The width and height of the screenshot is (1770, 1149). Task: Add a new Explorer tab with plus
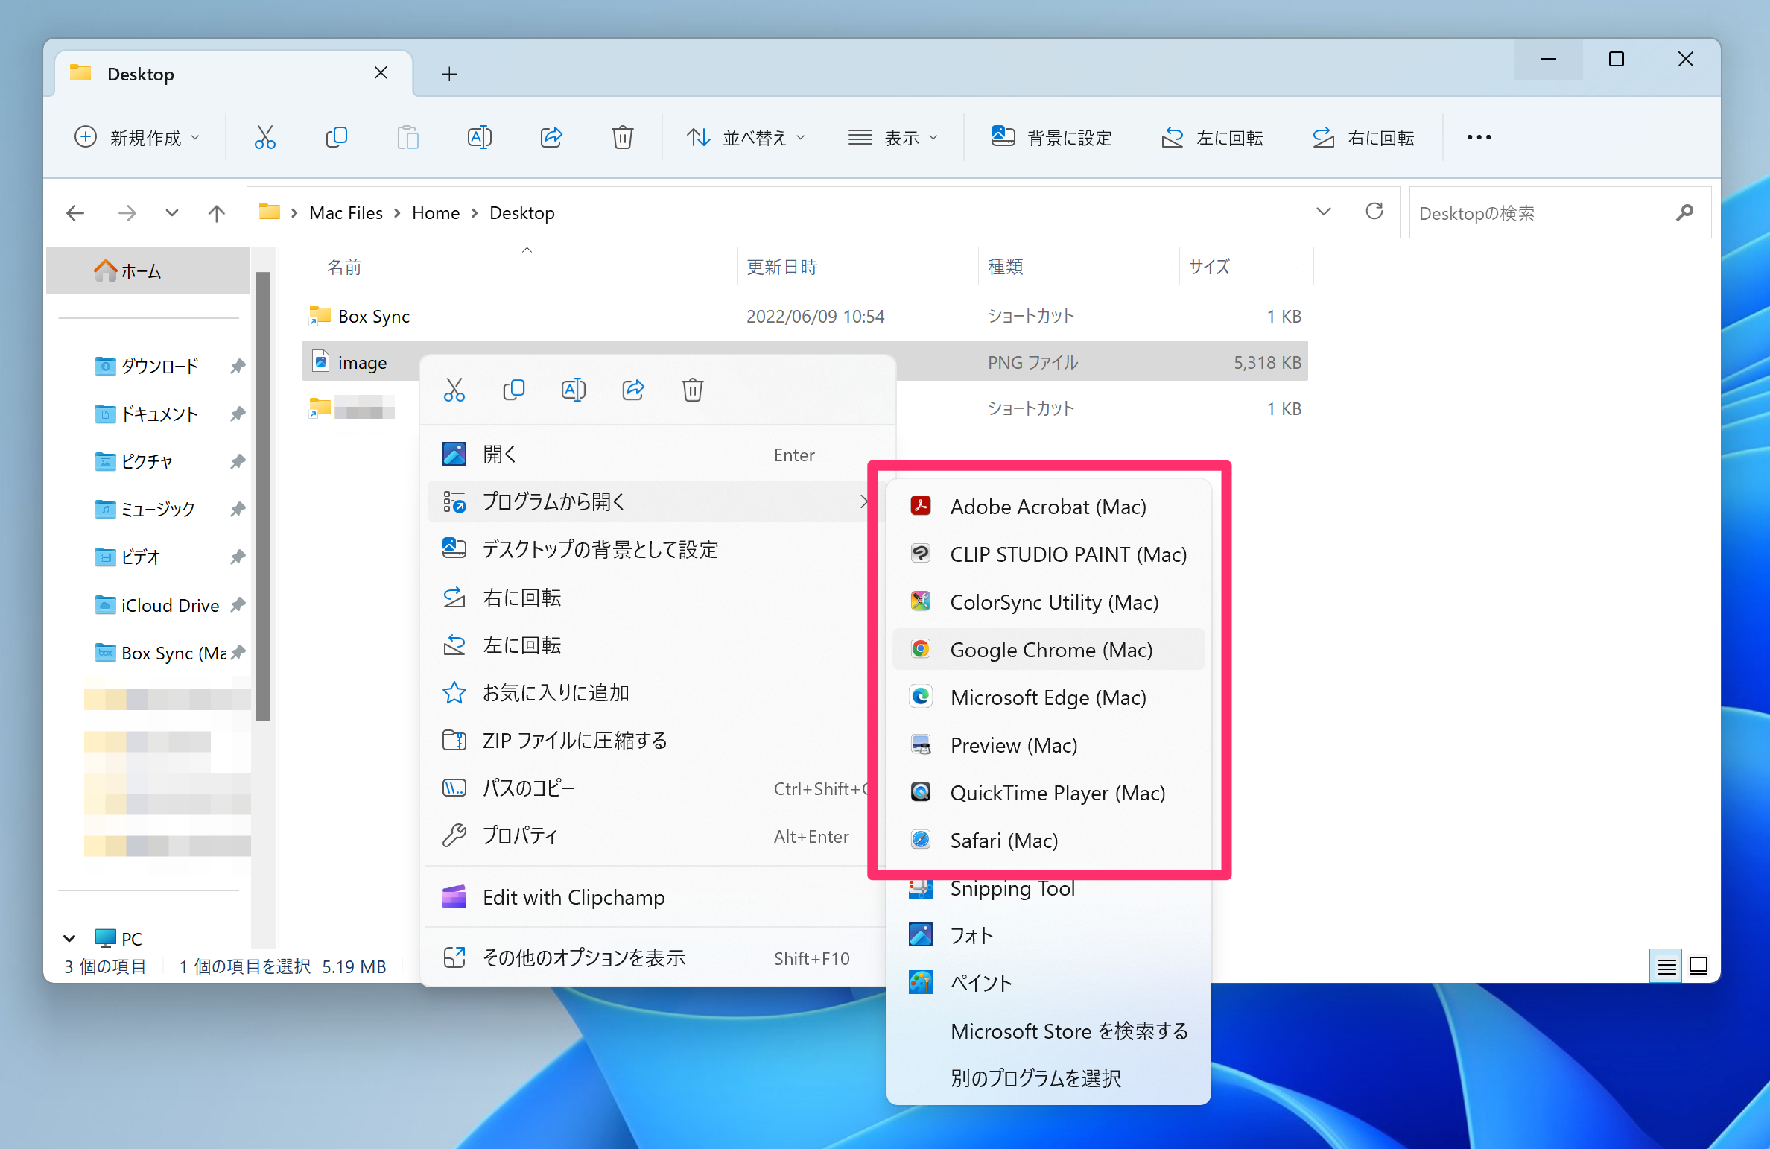click(449, 74)
